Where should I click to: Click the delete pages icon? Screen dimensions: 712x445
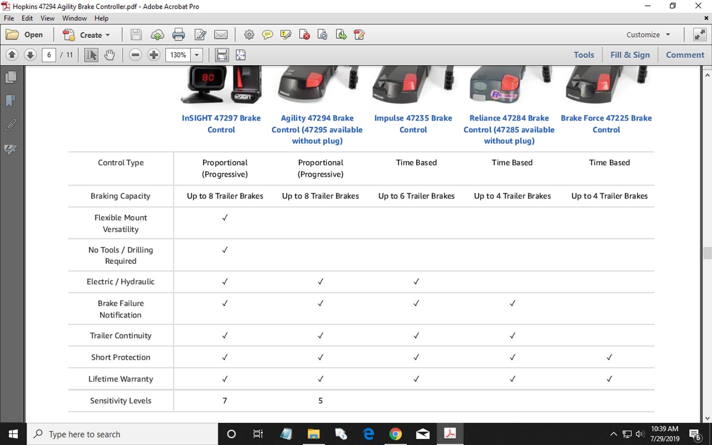(x=304, y=35)
